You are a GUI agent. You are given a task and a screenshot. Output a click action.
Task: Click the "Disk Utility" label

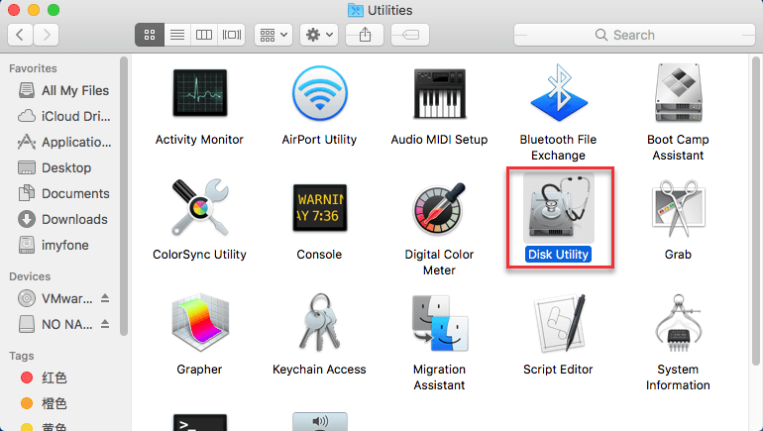pos(559,255)
